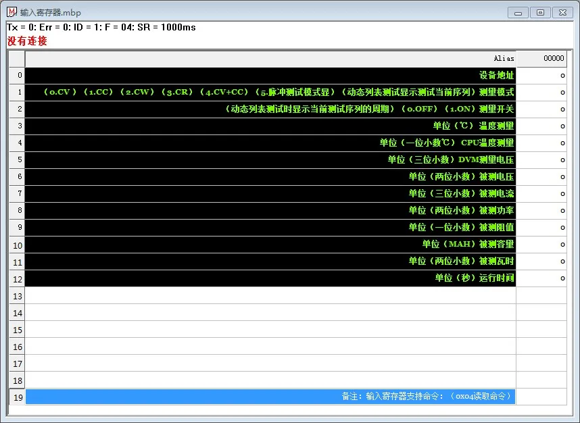Select the value cell for 被测容量
Viewport: 580px width, 423px height.
tap(541, 245)
